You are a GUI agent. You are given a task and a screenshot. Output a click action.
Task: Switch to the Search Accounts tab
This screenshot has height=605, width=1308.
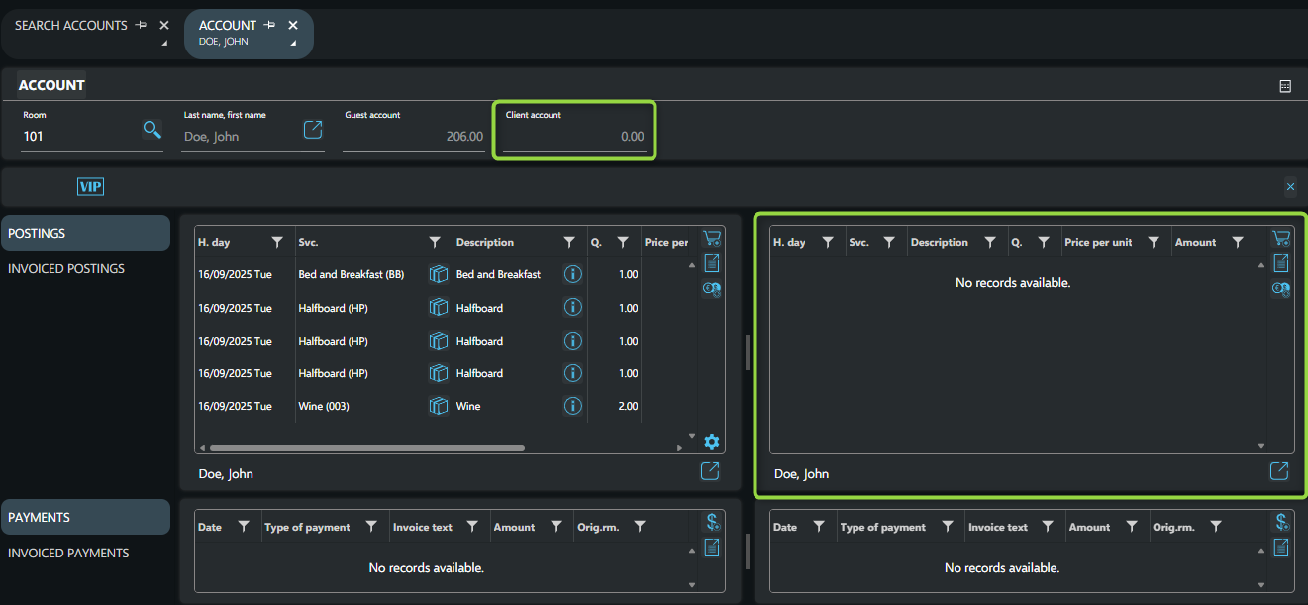[x=71, y=26]
